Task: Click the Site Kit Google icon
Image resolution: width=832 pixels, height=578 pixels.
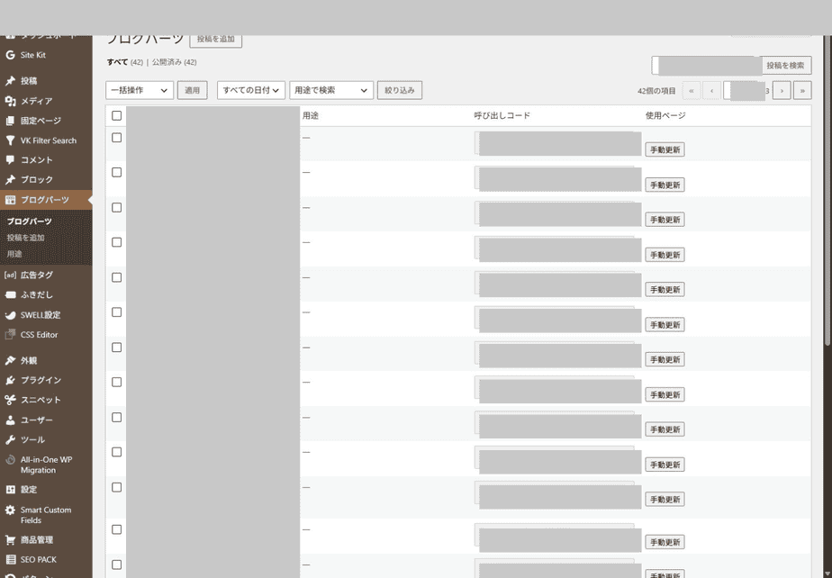Action: click(10, 55)
